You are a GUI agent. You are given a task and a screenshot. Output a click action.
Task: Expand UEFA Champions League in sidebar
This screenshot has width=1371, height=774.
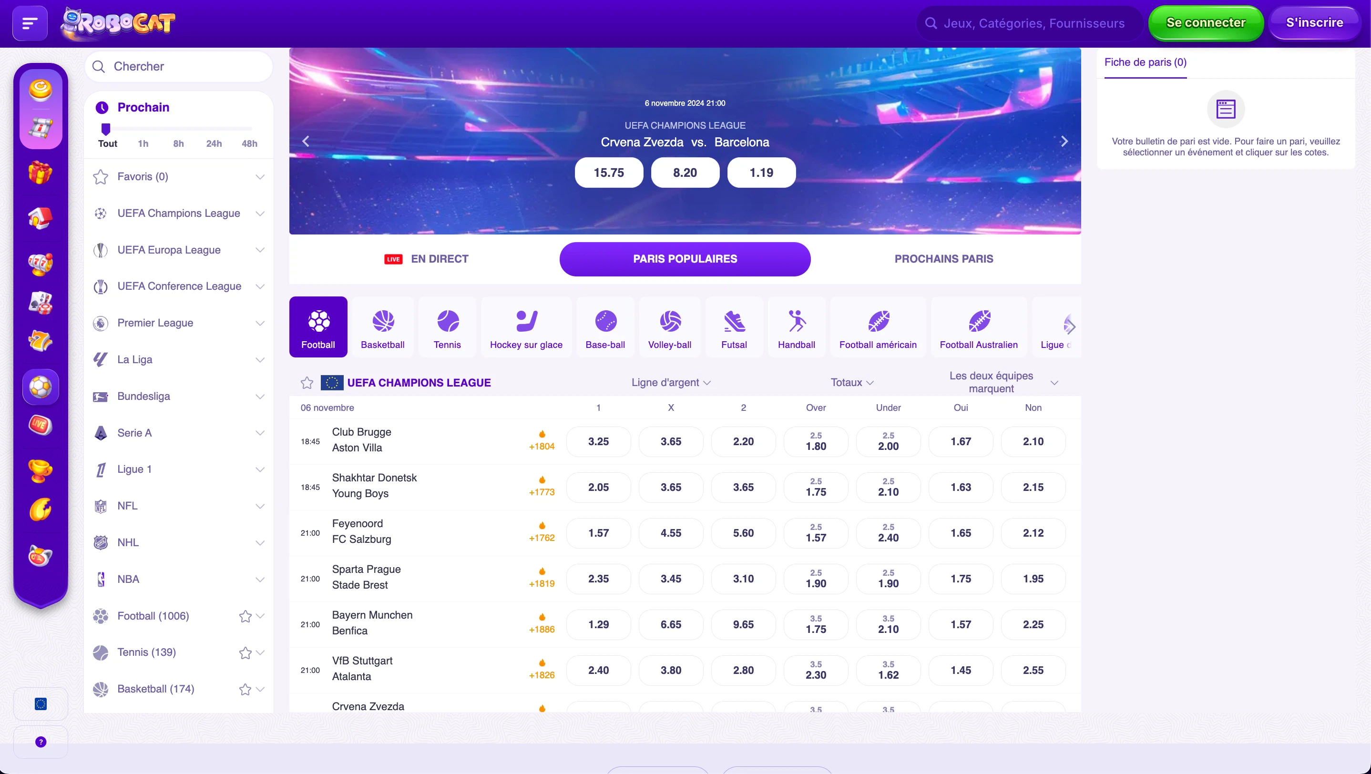(x=179, y=214)
